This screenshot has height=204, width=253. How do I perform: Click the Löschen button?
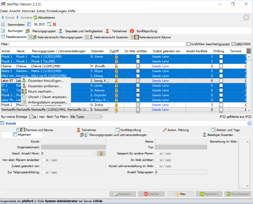[x=151, y=194]
